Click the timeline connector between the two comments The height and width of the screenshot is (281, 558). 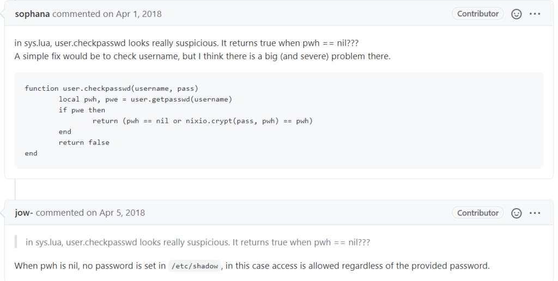pos(15,189)
